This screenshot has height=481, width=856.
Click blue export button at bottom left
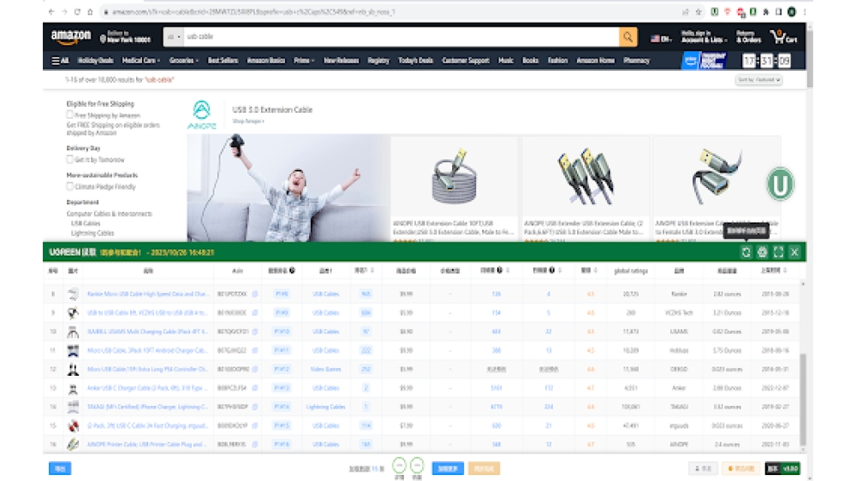tap(60, 468)
